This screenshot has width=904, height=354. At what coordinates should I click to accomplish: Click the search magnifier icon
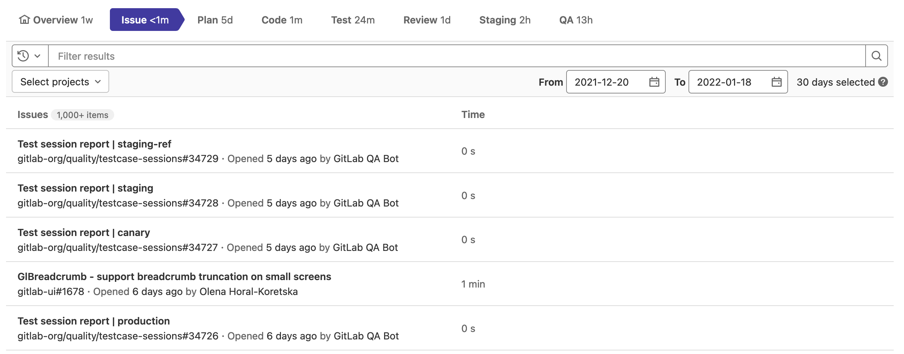(876, 56)
